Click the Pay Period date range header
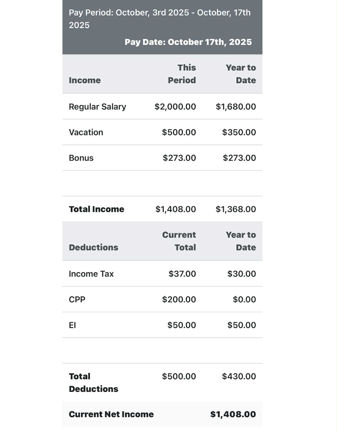Image resolution: width=337 pixels, height=431 pixels. click(x=160, y=19)
